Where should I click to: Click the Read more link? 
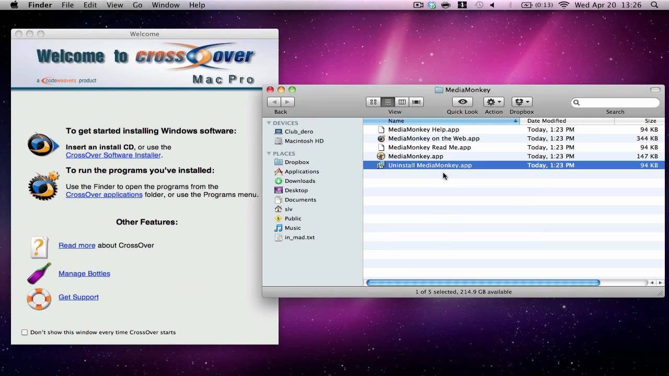click(x=77, y=245)
